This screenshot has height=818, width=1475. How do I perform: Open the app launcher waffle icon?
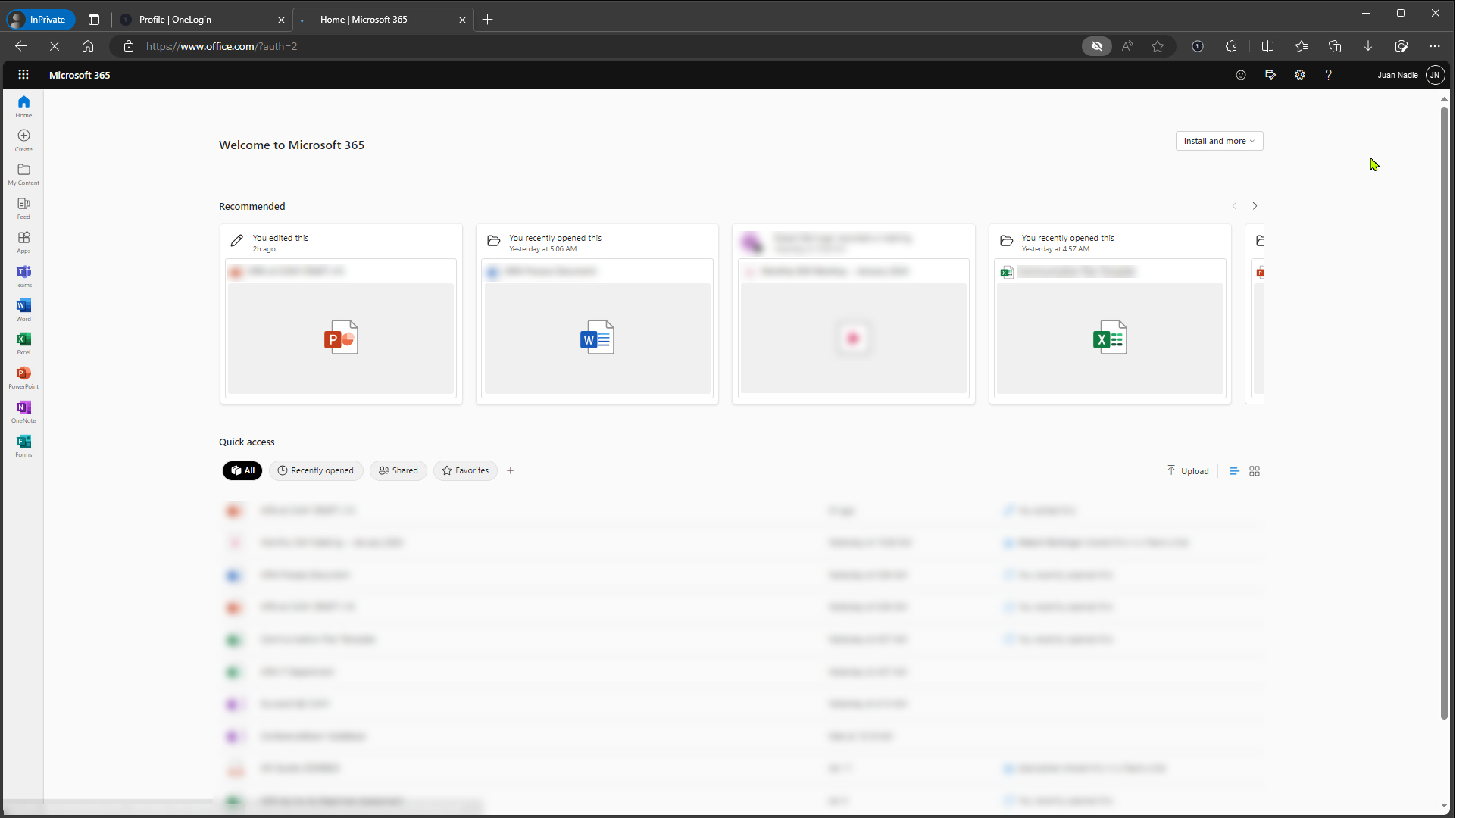click(23, 75)
